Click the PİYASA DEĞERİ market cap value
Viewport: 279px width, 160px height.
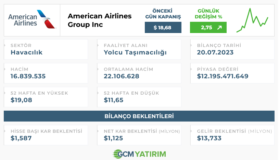coord(223,76)
